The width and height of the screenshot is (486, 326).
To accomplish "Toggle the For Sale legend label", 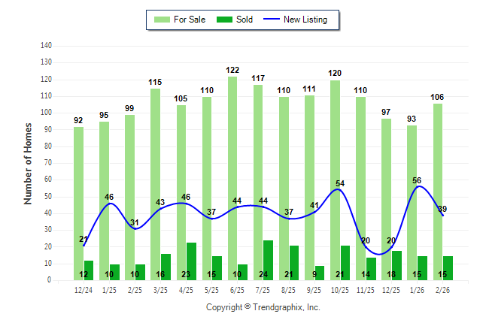I will [190, 20].
